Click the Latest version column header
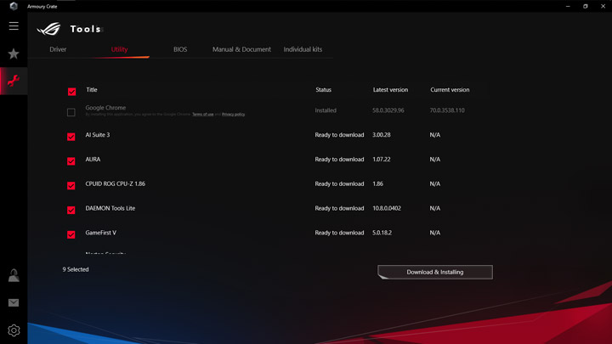The image size is (612, 344). pyautogui.click(x=390, y=90)
